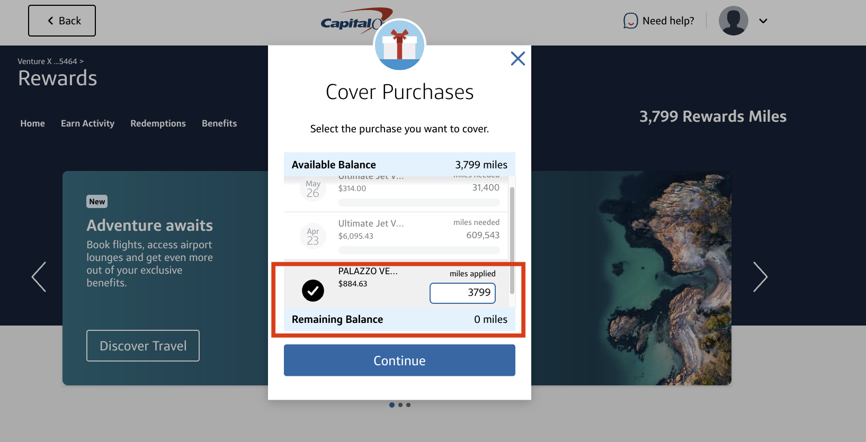Click the $314.00 purchase amount
The height and width of the screenshot is (442, 866).
pos(352,188)
